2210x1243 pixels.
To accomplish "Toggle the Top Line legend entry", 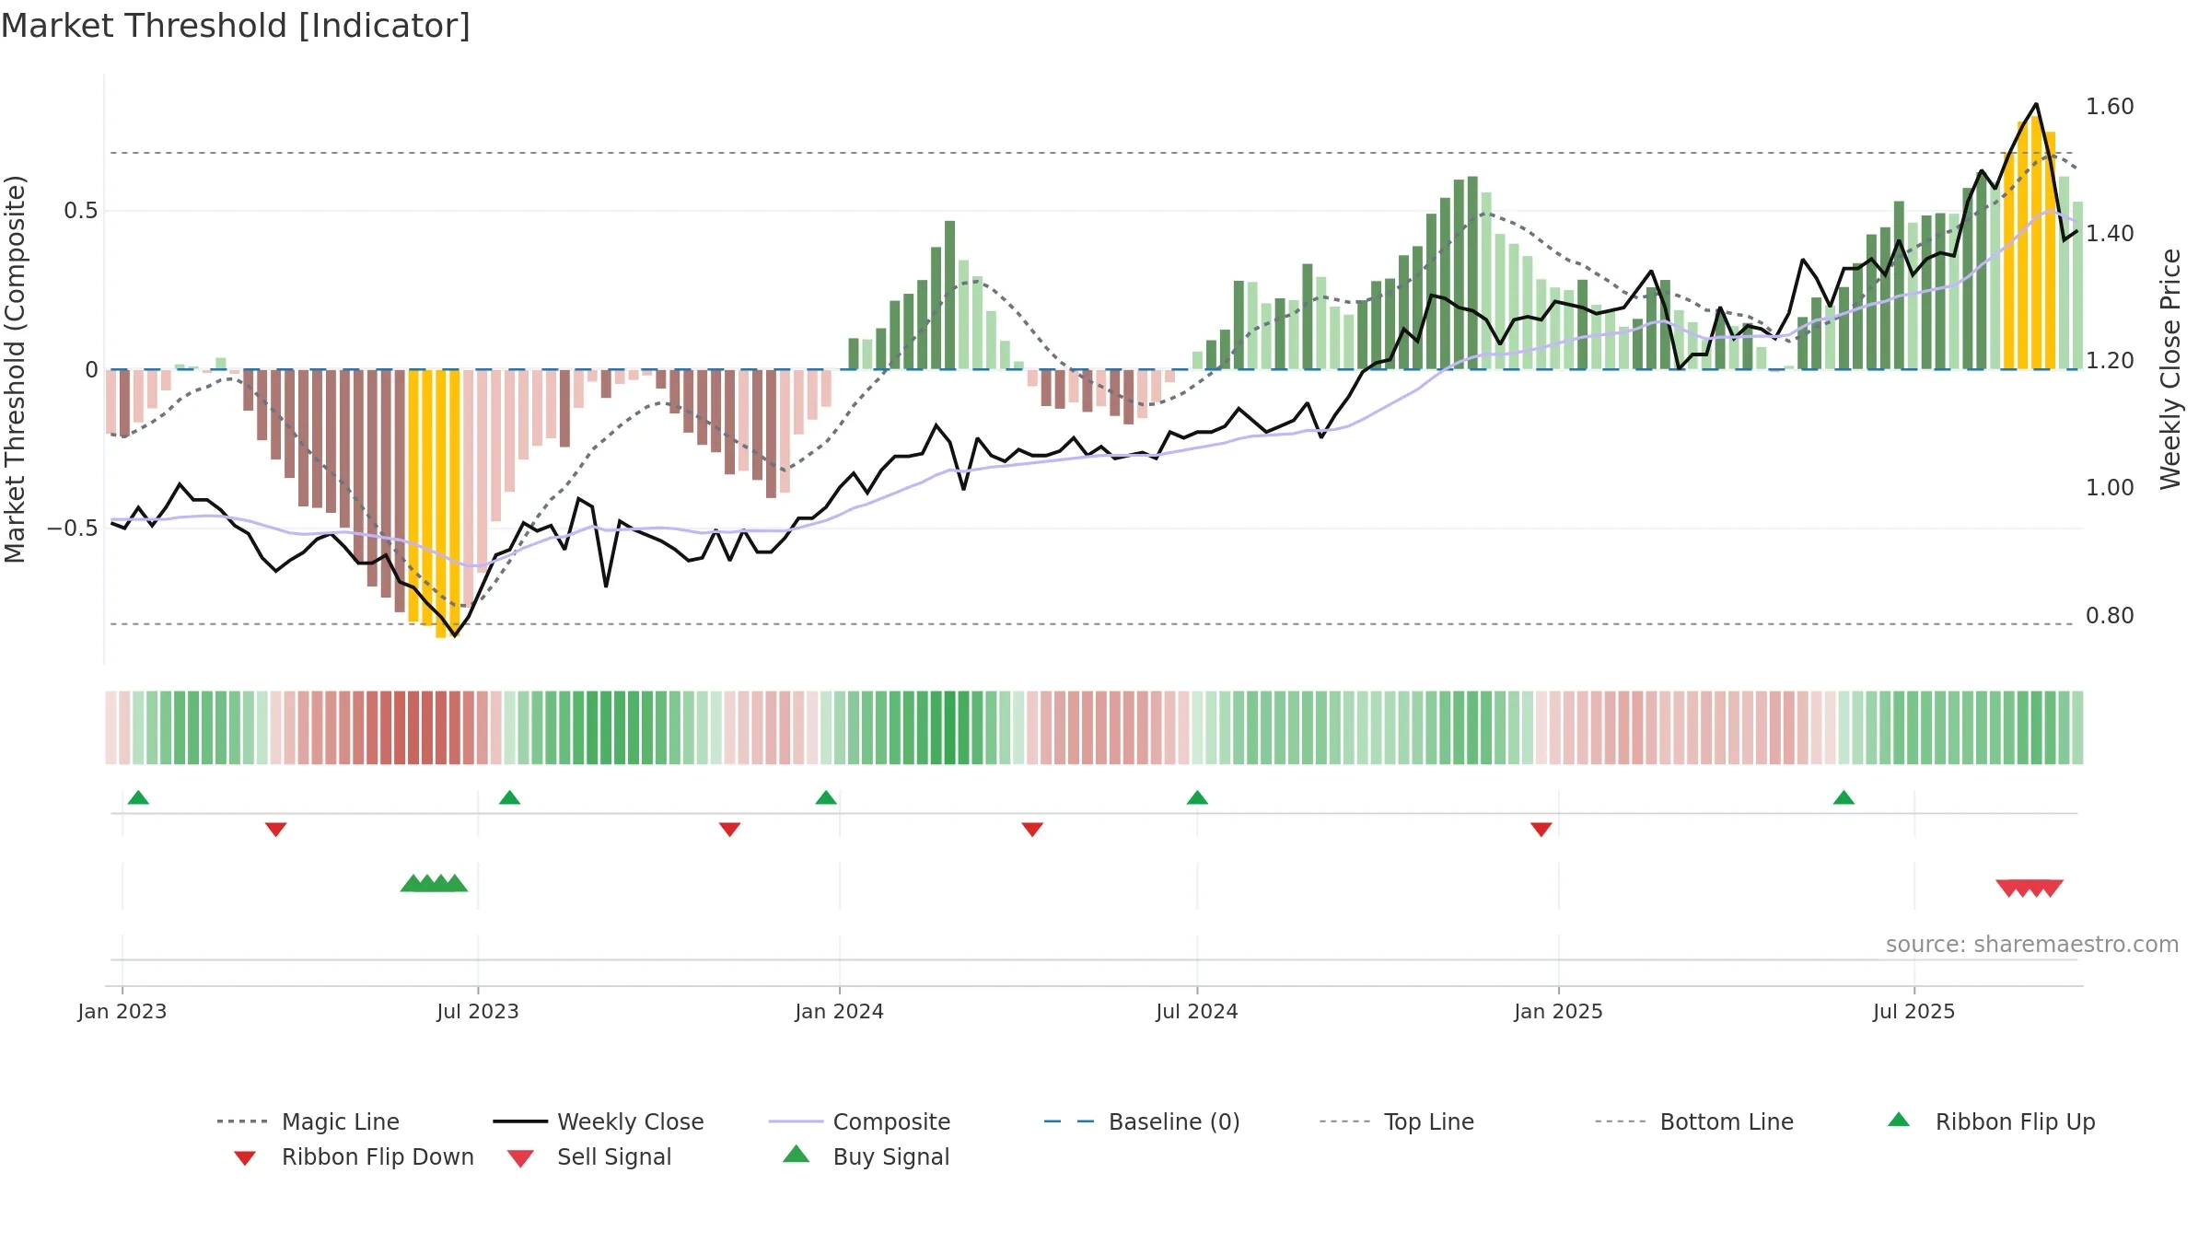I will pos(1396,1121).
